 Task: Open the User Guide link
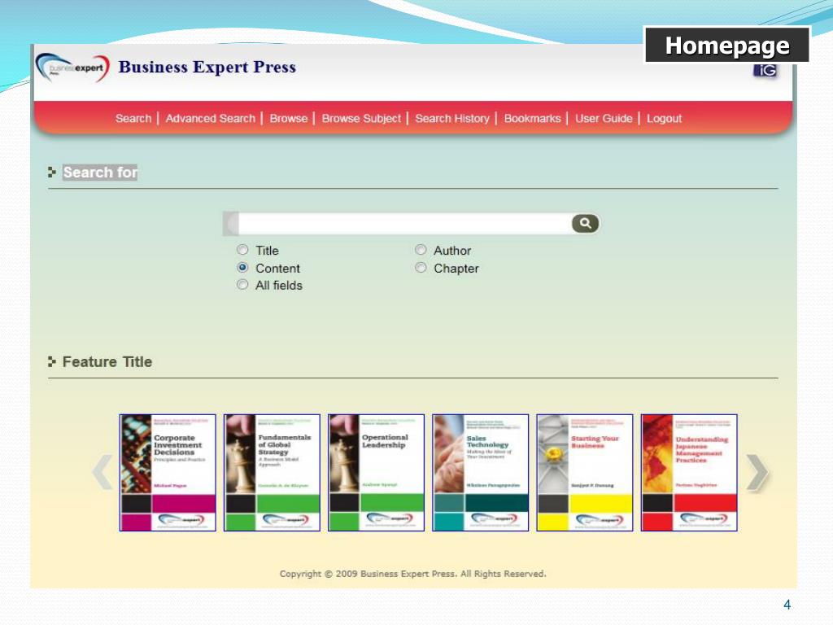(x=604, y=119)
